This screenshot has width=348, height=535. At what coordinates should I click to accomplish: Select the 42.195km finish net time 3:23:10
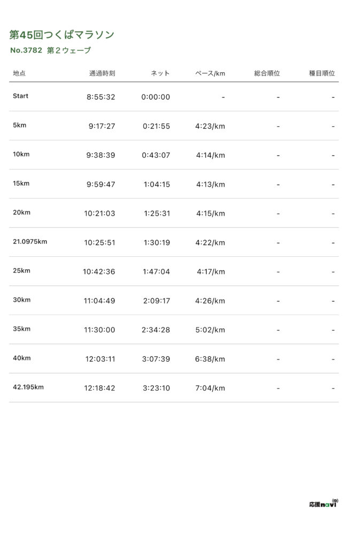pos(156,388)
